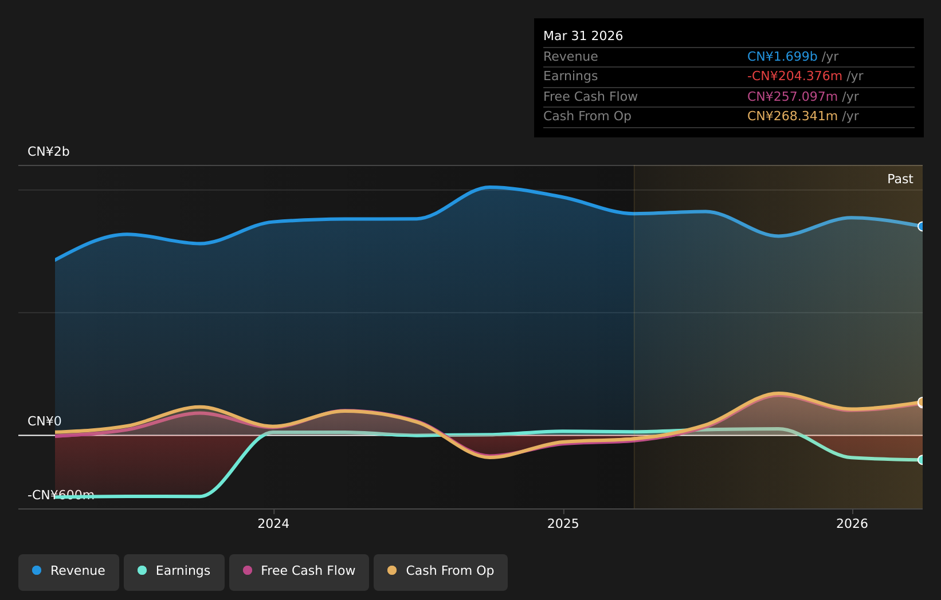The image size is (941, 600).
Task: Select the Revenue endpoint marker on chart
Action: 922,226
